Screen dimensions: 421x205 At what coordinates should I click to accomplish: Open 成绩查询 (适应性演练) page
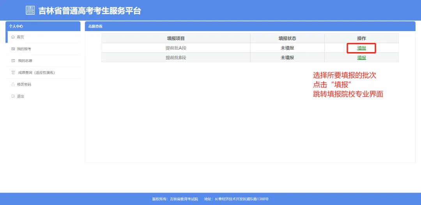[36, 73]
